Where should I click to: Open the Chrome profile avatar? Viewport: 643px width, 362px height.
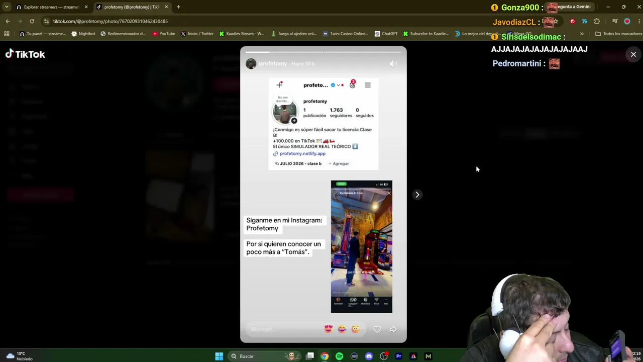(x=627, y=21)
